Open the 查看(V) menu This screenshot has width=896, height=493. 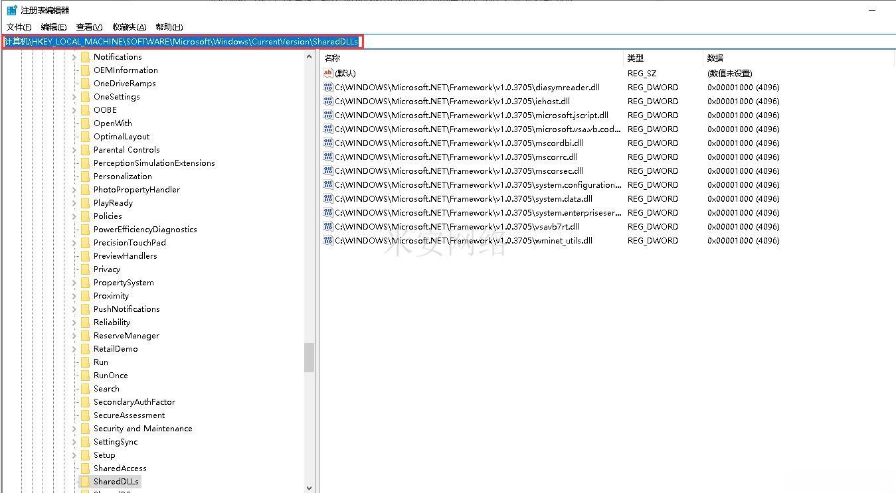89,27
